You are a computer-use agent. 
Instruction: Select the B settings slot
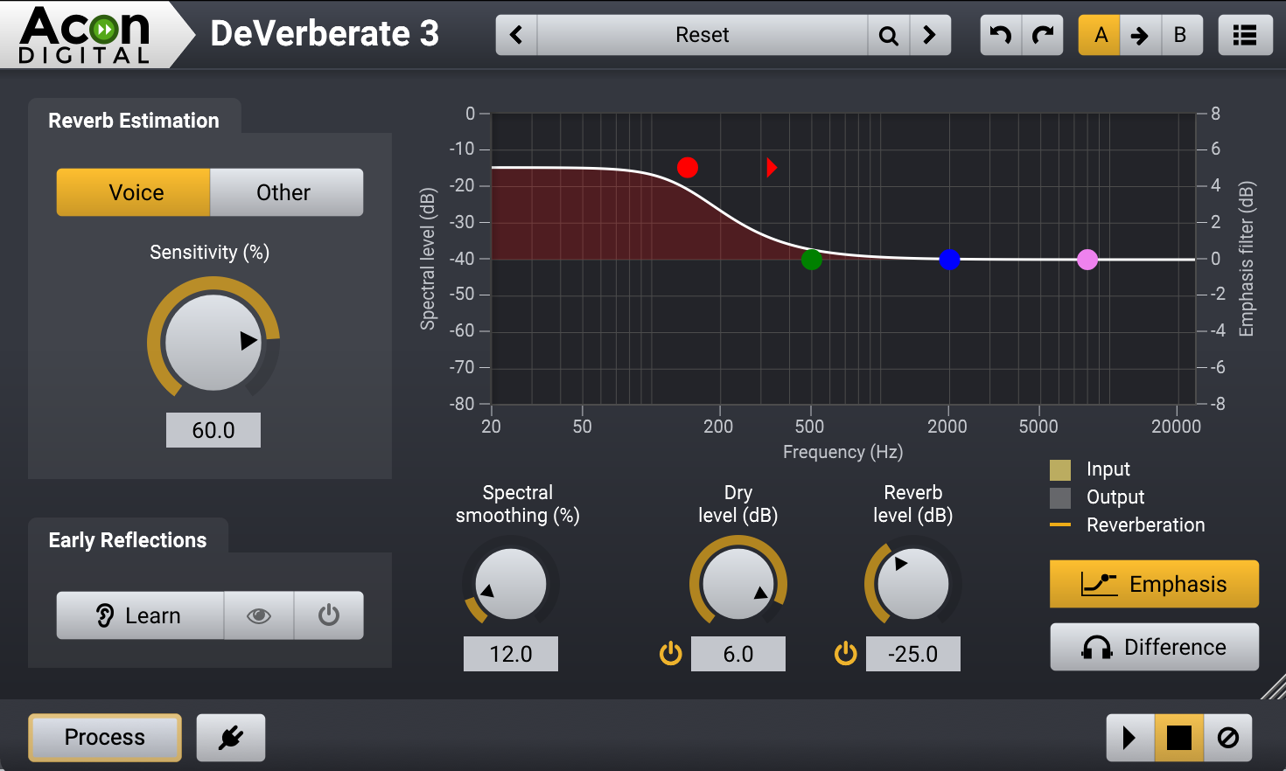[x=1181, y=35]
